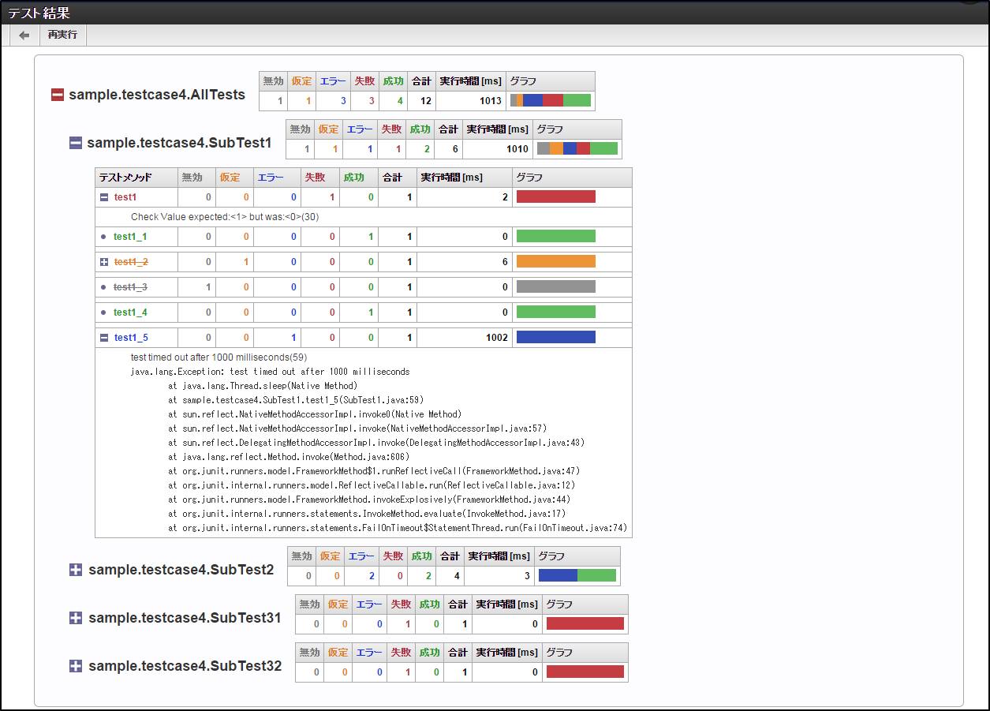
Task: Click the 再実行 button
Action: [62, 36]
